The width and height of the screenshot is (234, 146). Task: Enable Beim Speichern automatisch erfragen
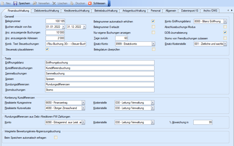(x=56, y=137)
